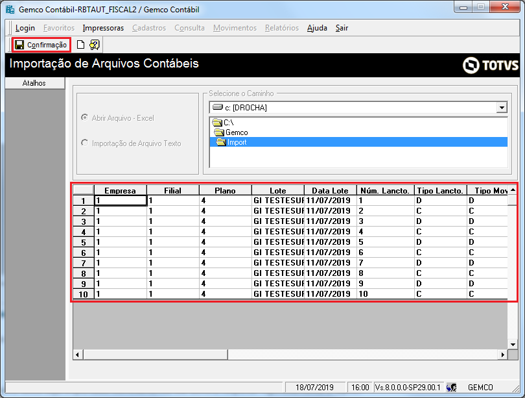
Task: Click the Gemco app icon in title bar
Action: [x=10, y=9]
